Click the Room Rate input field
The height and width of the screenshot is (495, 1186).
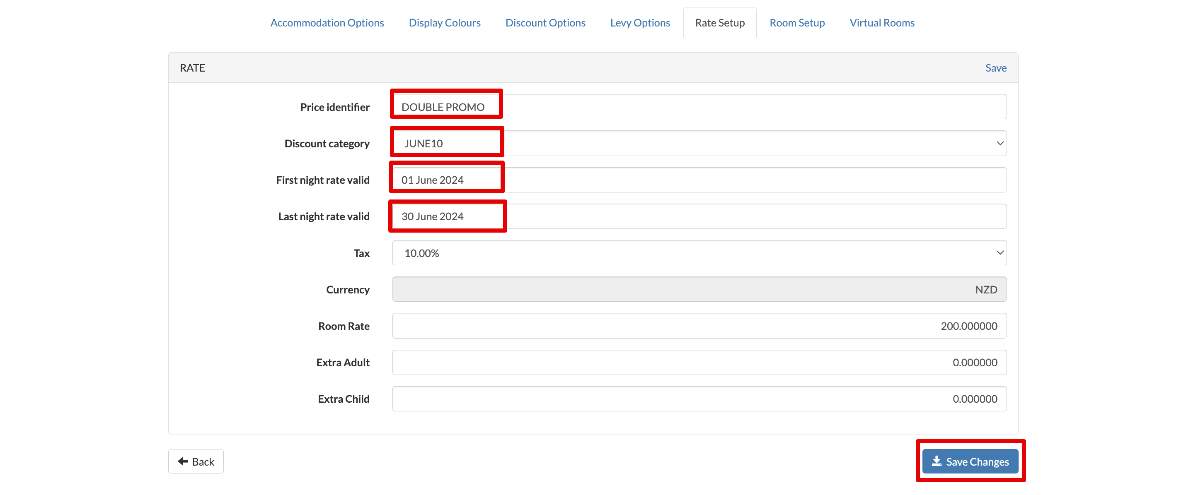click(x=699, y=326)
